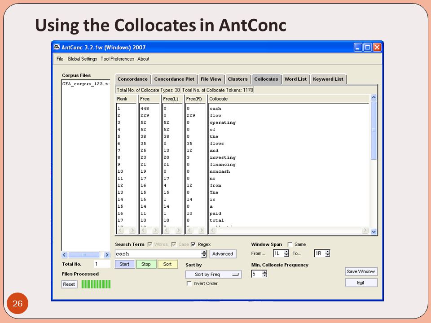Click the results scroll down arrow

coord(374,231)
